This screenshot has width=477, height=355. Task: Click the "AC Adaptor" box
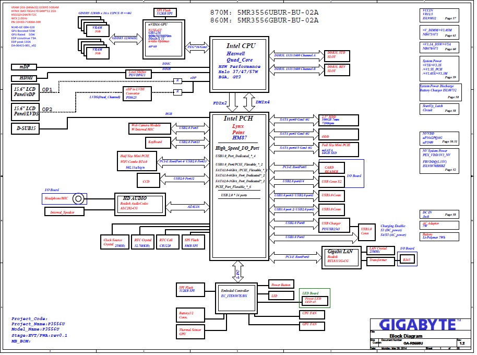click(x=439, y=225)
